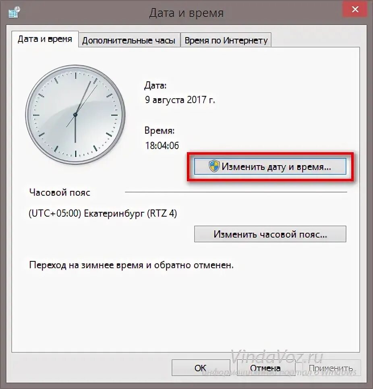The width and height of the screenshot is (373, 389).
Task: Click the Часовой пояс section label
Action: pyautogui.click(x=60, y=192)
